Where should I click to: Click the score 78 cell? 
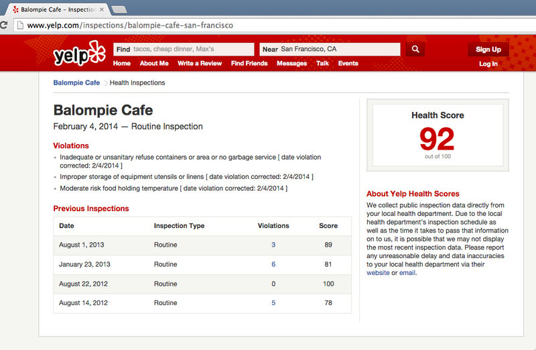coord(328,303)
